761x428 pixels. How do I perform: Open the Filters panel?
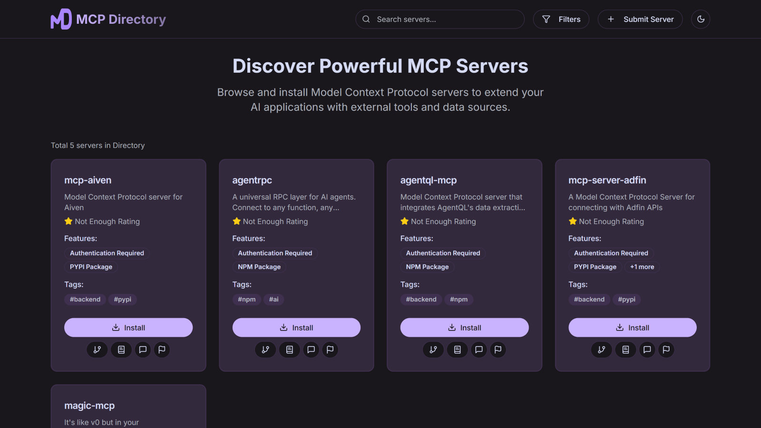pyautogui.click(x=561, y=19)
